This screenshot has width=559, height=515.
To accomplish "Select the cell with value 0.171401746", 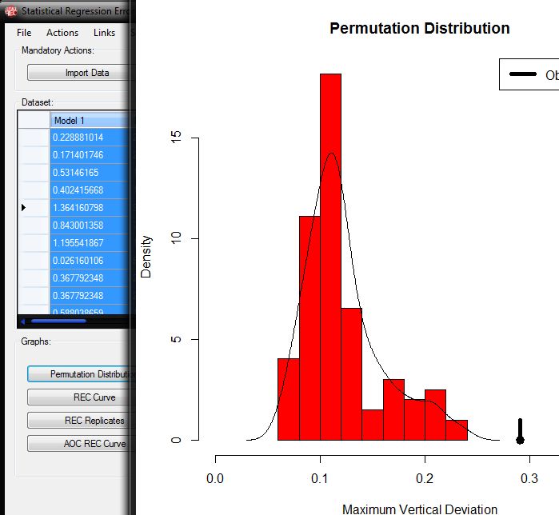I will tap(90, 155).
